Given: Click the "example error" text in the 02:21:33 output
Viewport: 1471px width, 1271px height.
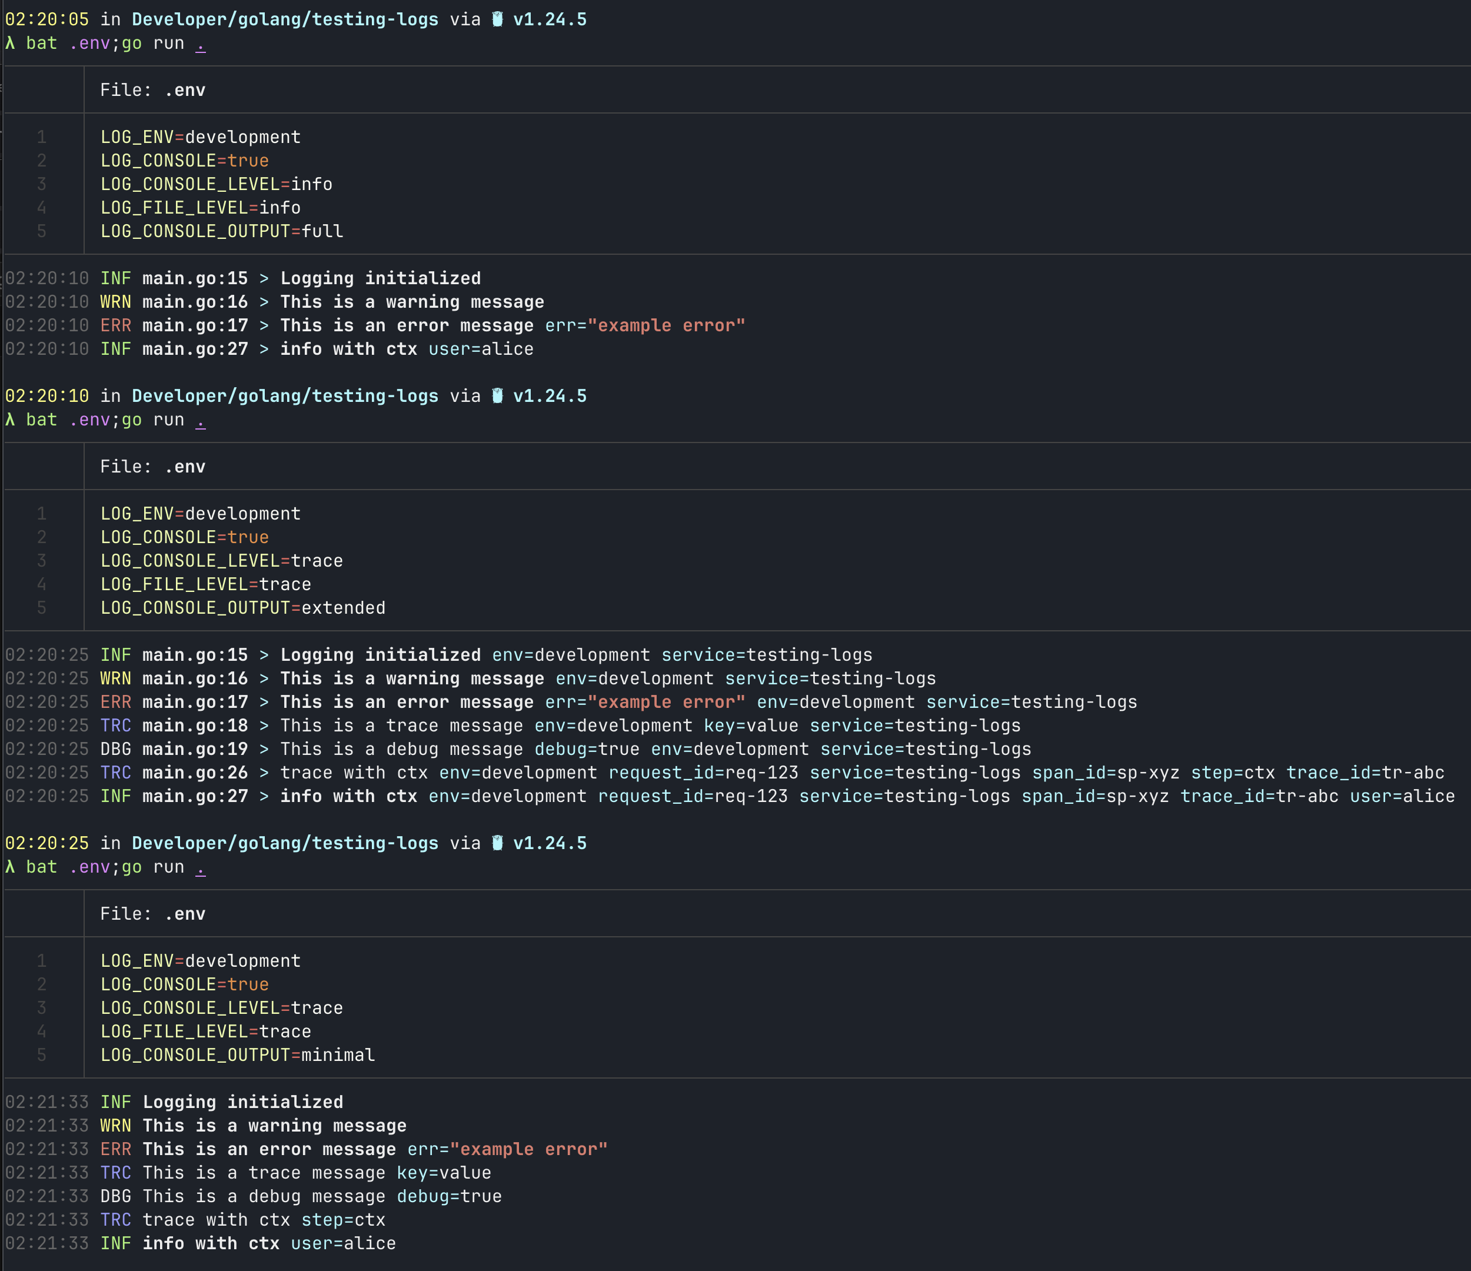Looking at the screenshot, I should pos(528,1149).
